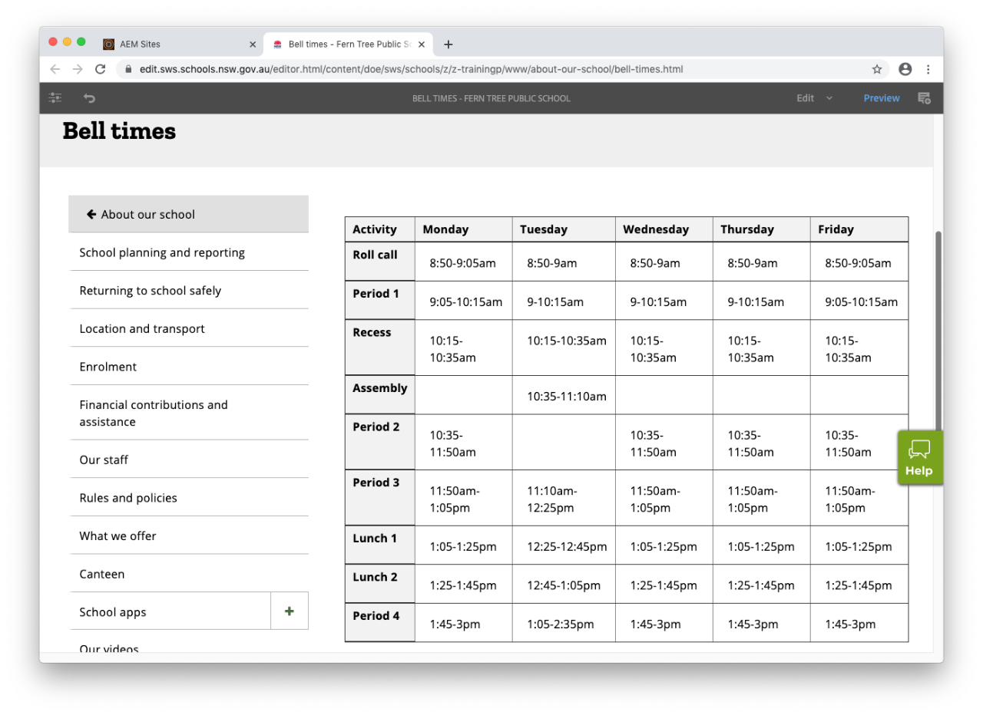Open Rules and policies page
This screenshot has width=983, height=715.
(x=188, y=498)
